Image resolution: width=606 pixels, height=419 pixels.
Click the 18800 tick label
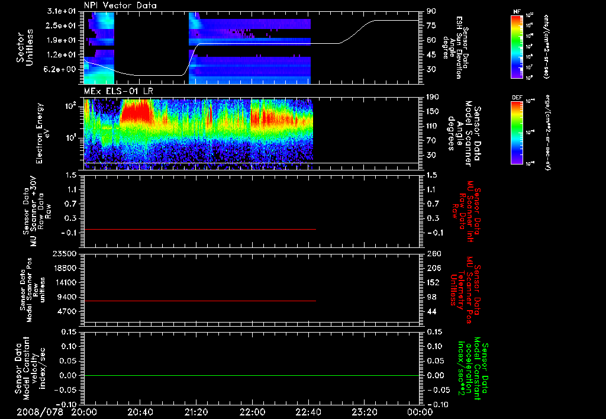[65, 268]
